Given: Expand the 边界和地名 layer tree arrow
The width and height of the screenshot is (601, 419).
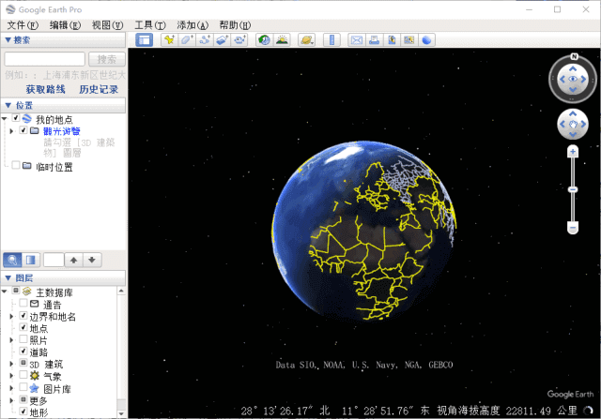Looking at the screenshot, I should [x=10, y=317].
